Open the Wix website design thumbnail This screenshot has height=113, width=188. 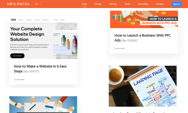(43, 38)
